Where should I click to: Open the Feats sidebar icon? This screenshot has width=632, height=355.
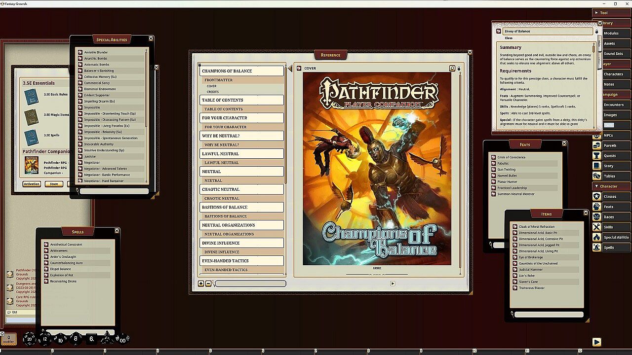tap(596, 207)
